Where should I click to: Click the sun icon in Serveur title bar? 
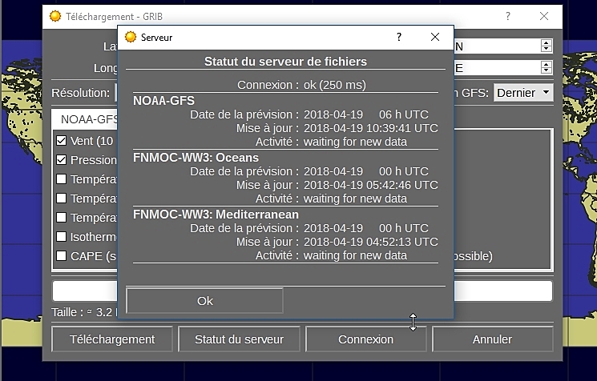click(130, 37)
